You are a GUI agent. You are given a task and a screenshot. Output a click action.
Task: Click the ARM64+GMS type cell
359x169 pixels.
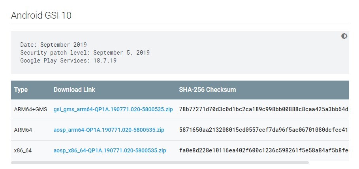(30, 109)
